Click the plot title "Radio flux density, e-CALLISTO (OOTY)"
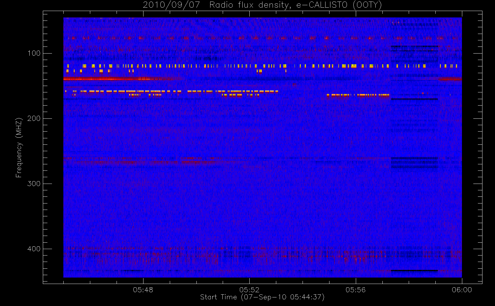 [296, 5]
